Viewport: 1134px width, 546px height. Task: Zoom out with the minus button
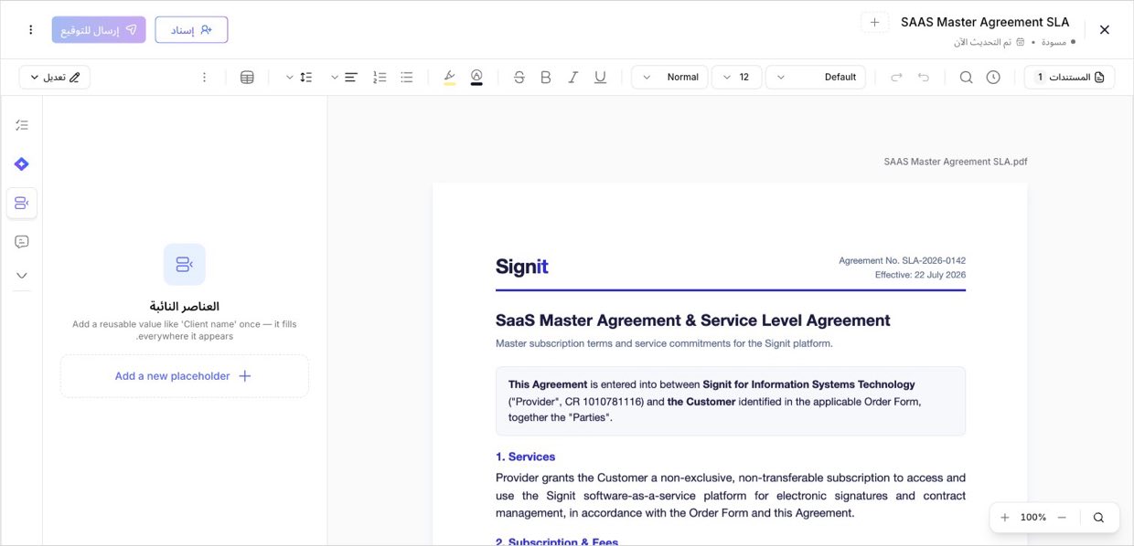click(x=1062, y=518)
